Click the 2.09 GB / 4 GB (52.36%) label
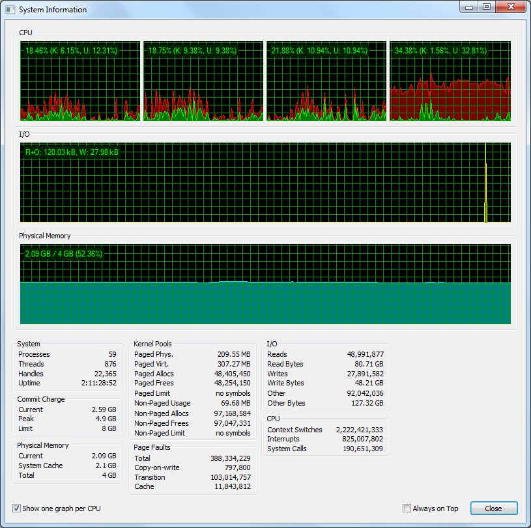The height and width of the screenshot is (528, 531). (64, 254)
